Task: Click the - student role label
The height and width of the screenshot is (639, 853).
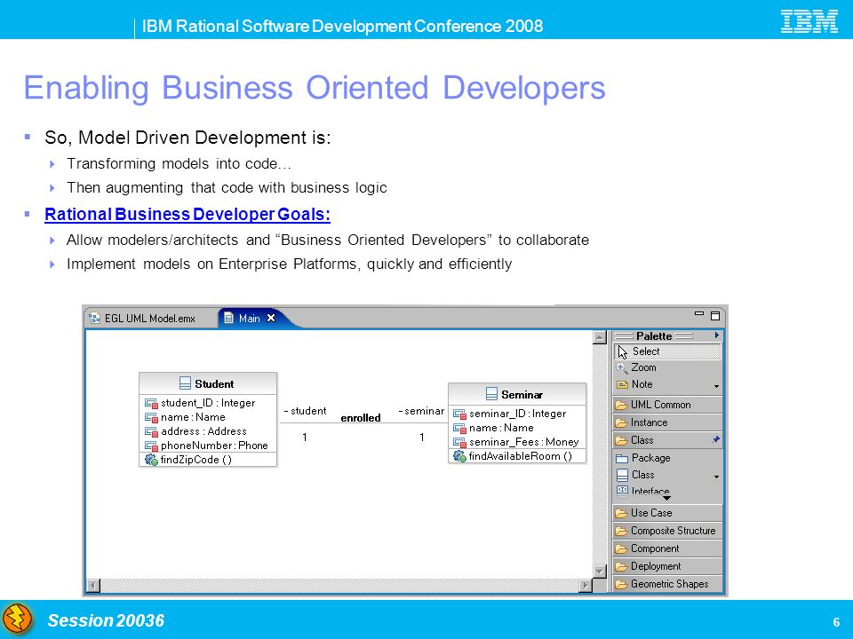Action: tap(305, 411)
